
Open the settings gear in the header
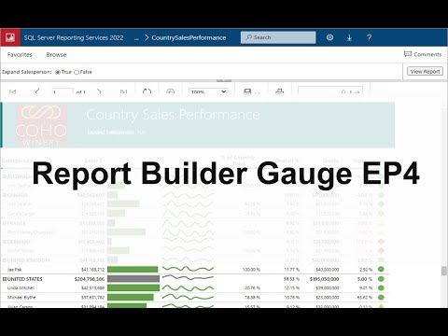tap(329, 37)
